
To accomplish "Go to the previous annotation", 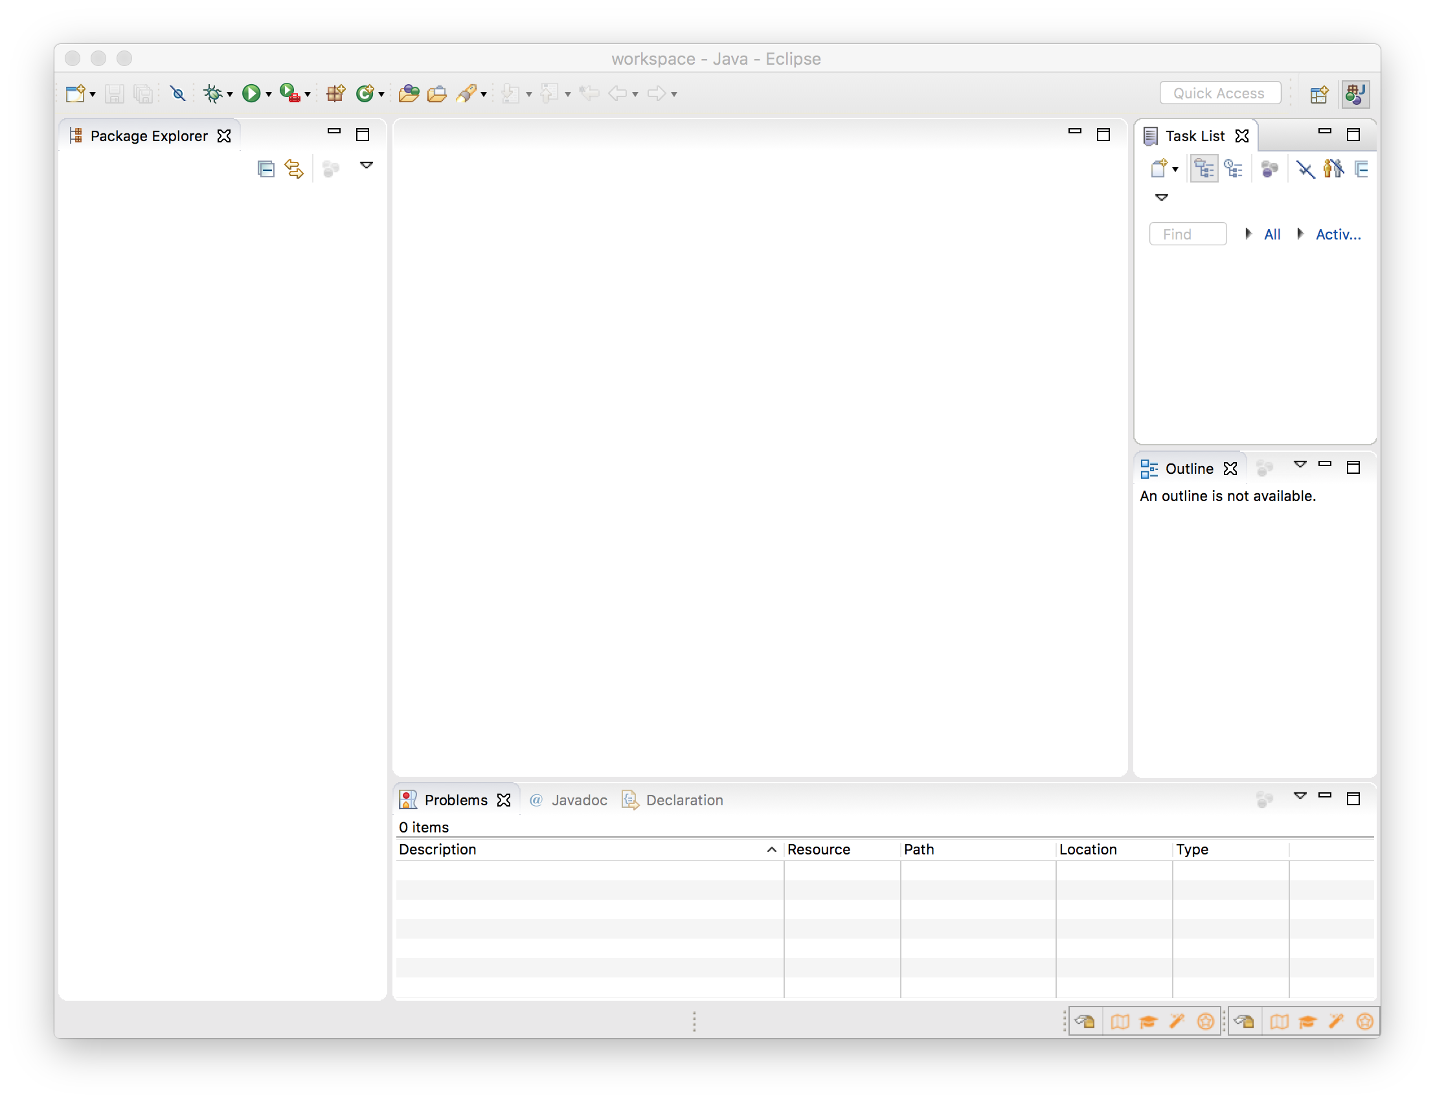I will (550, 93).
